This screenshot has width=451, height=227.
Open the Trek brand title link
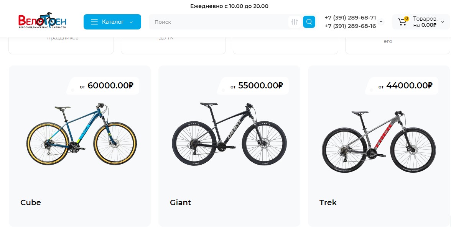click(x=328, y=203)
